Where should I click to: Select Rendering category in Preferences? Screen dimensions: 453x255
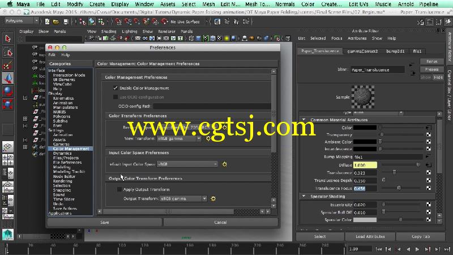click(x=63, y=181)
